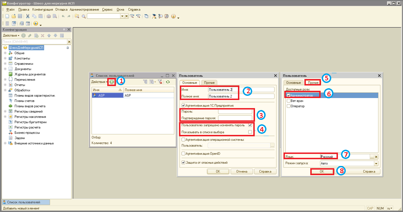The image size is (403, 212).
Task: Open the Syntax assistant graduate icon
Action: pos(154,16)
